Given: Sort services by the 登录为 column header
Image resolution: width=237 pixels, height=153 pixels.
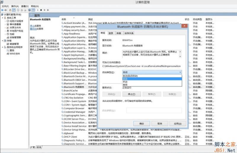Looking at the screenshot, I should [209, 19].
